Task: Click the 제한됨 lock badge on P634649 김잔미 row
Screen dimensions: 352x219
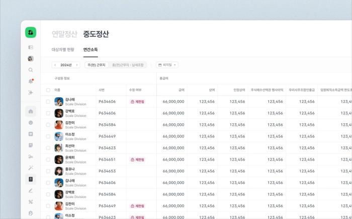Action: [x=137, y=206]
